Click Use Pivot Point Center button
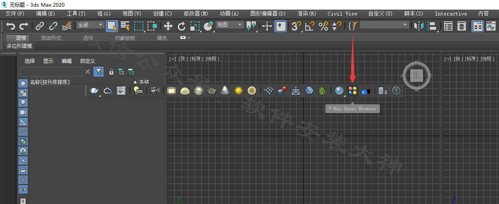This screenshot has width=499, height=204. click(x=251, y=26)
